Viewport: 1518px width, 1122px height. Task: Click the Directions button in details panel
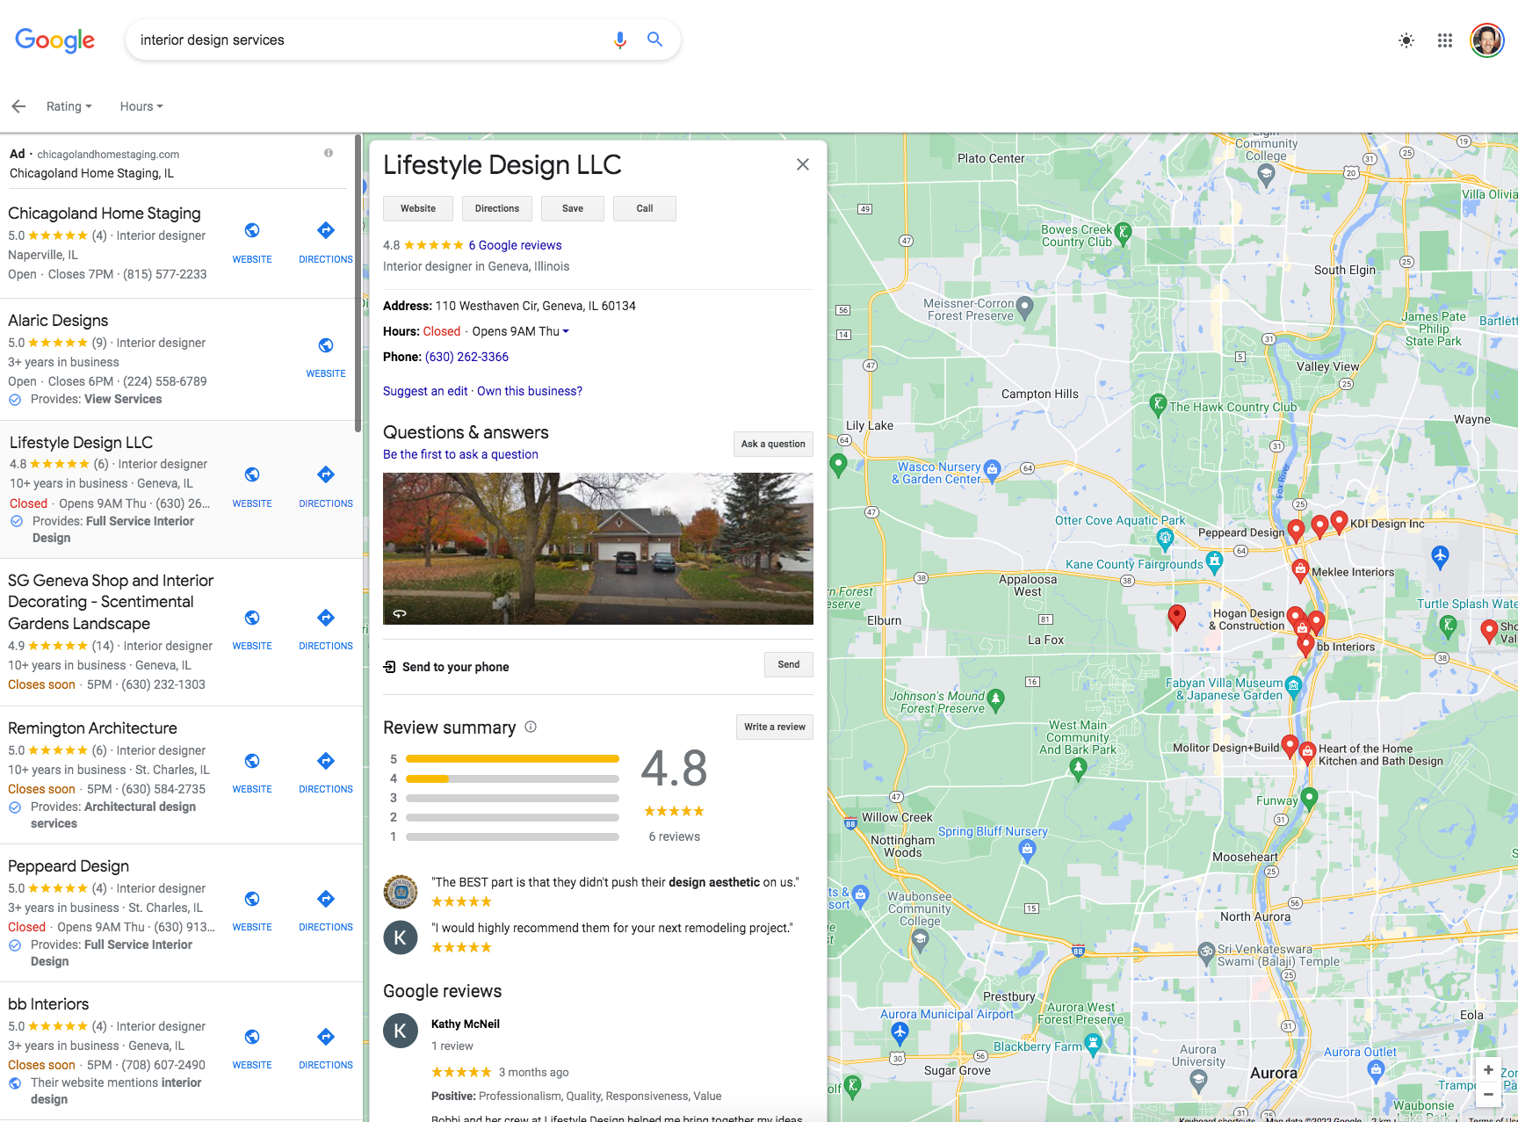(x=497, y=208)
